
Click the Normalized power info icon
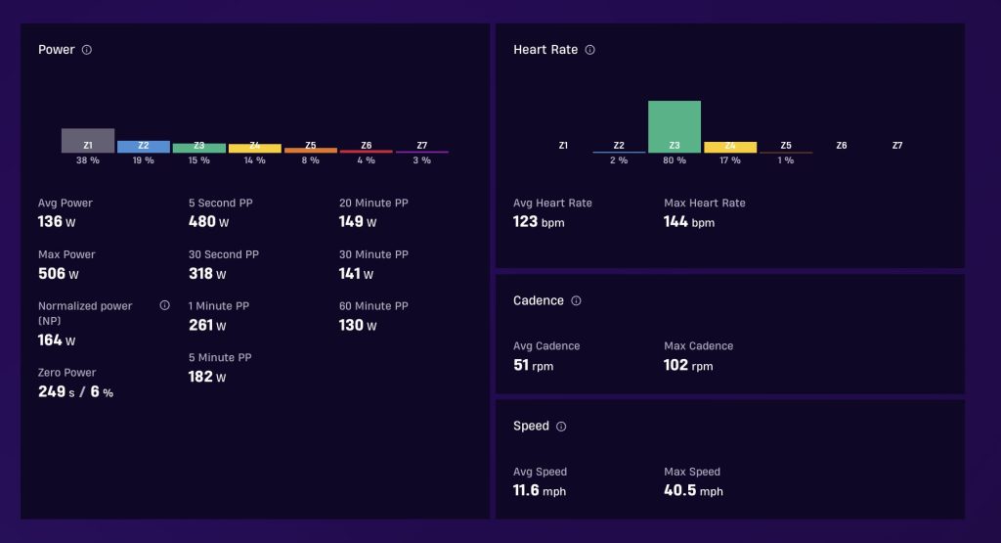tap(164, 305)
